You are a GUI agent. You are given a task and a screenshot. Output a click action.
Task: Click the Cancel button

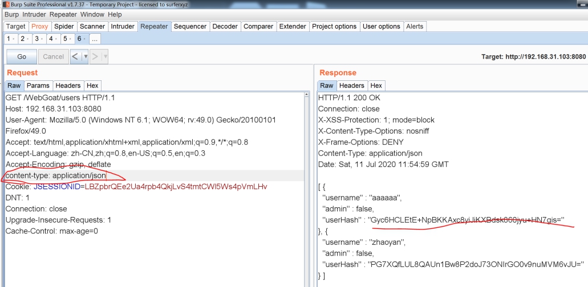pos(53,56)
